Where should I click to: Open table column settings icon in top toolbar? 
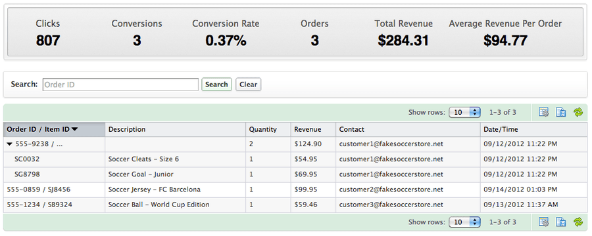[x=544, y=112]
